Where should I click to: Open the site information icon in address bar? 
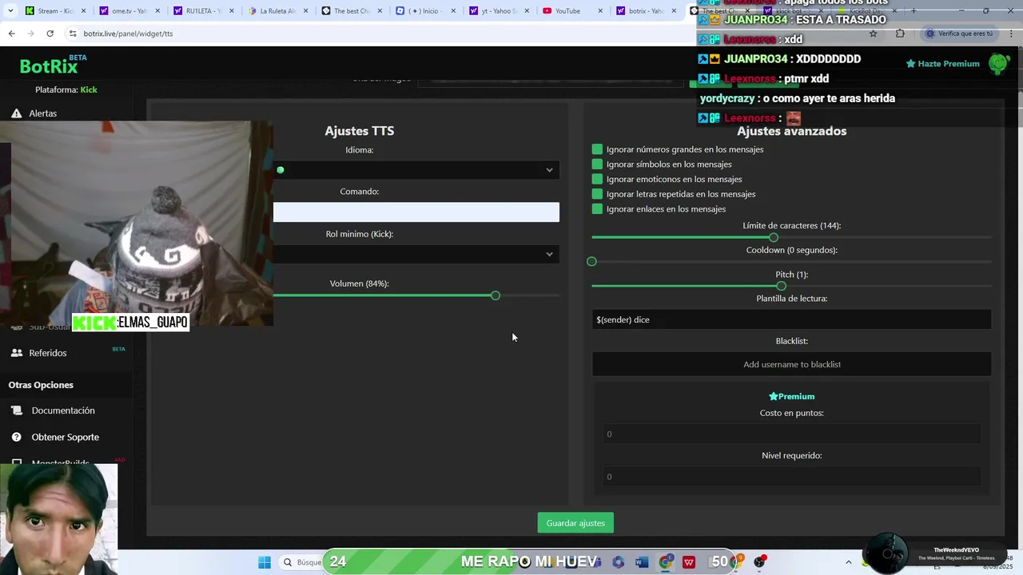pos(73,34)
